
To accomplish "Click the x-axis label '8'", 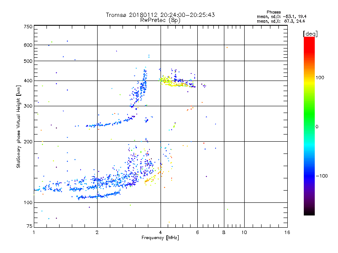I will 224,232.
